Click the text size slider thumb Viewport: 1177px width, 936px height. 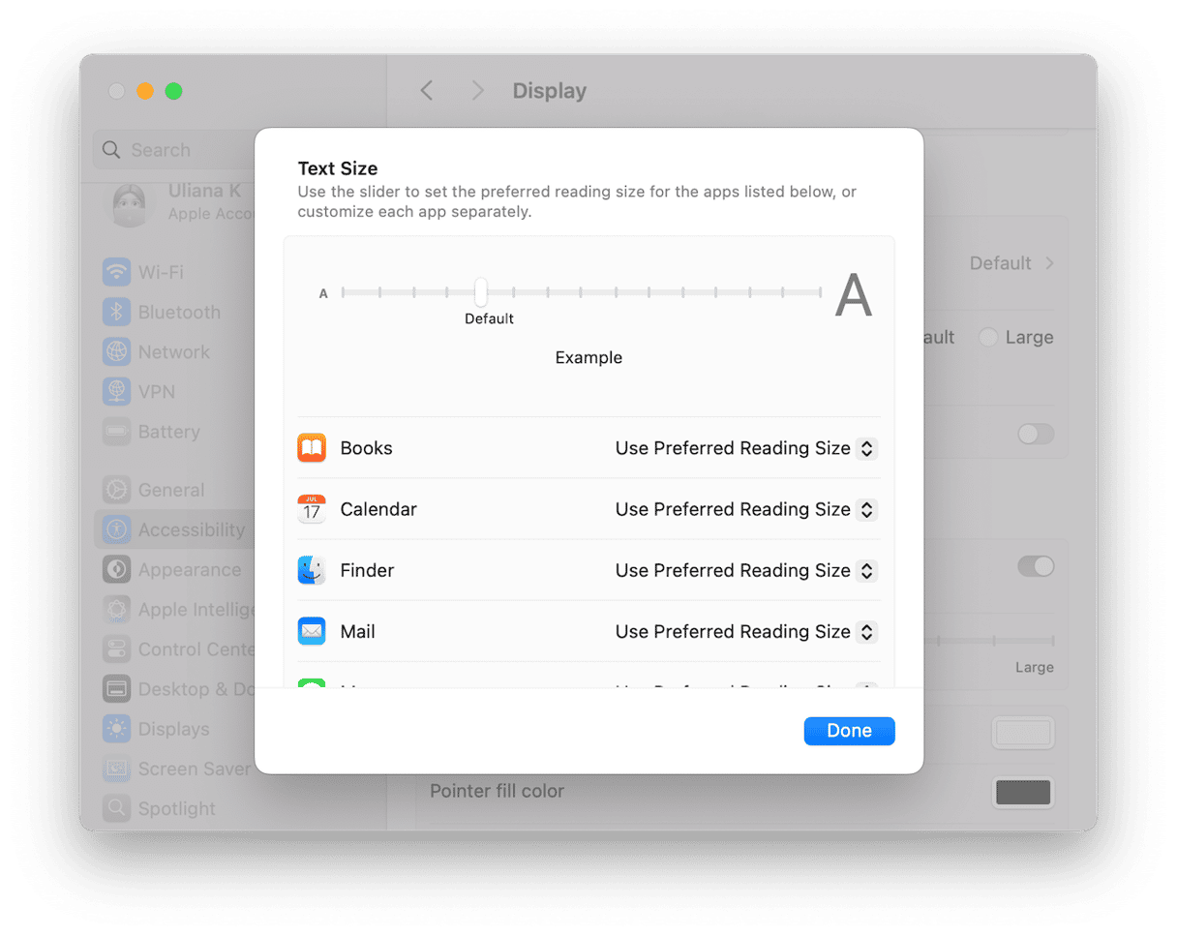coord(481,291)
